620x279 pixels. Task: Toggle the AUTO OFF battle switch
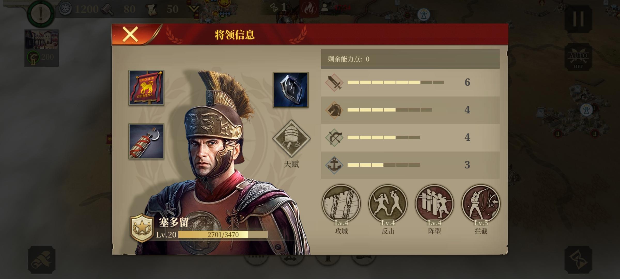[578, 57]
